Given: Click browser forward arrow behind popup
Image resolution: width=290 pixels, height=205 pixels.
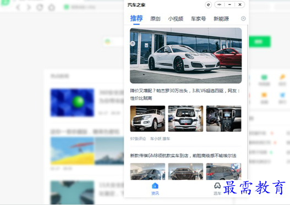Looking at the screenshot, I should pyautogui.click(x=29, y=7).
